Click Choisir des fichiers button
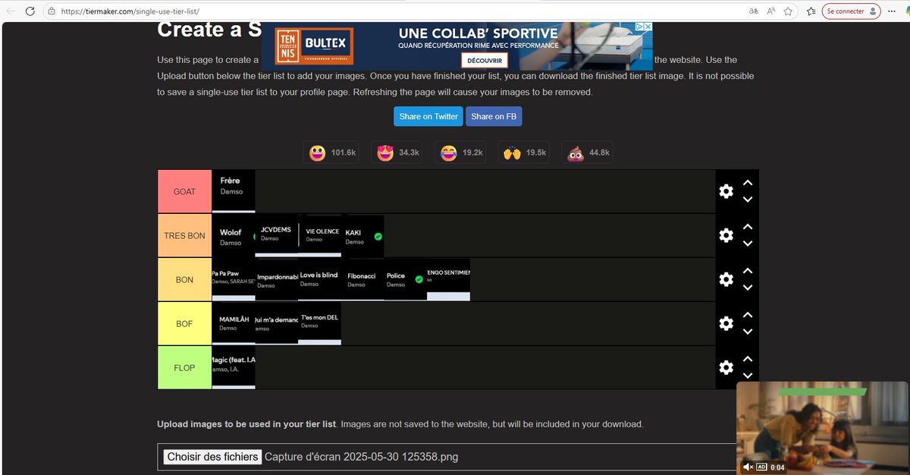The height and width of the screenshot is (475, 910). point(213,457)
